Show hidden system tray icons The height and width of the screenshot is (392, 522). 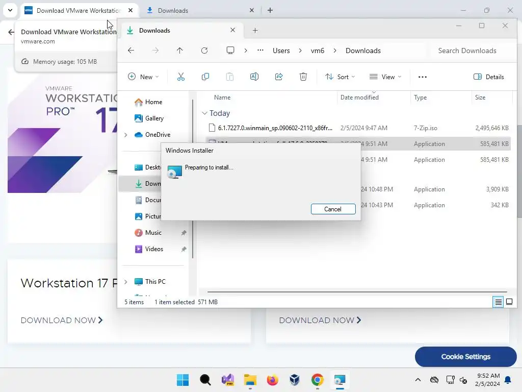(x=418, y=380)
